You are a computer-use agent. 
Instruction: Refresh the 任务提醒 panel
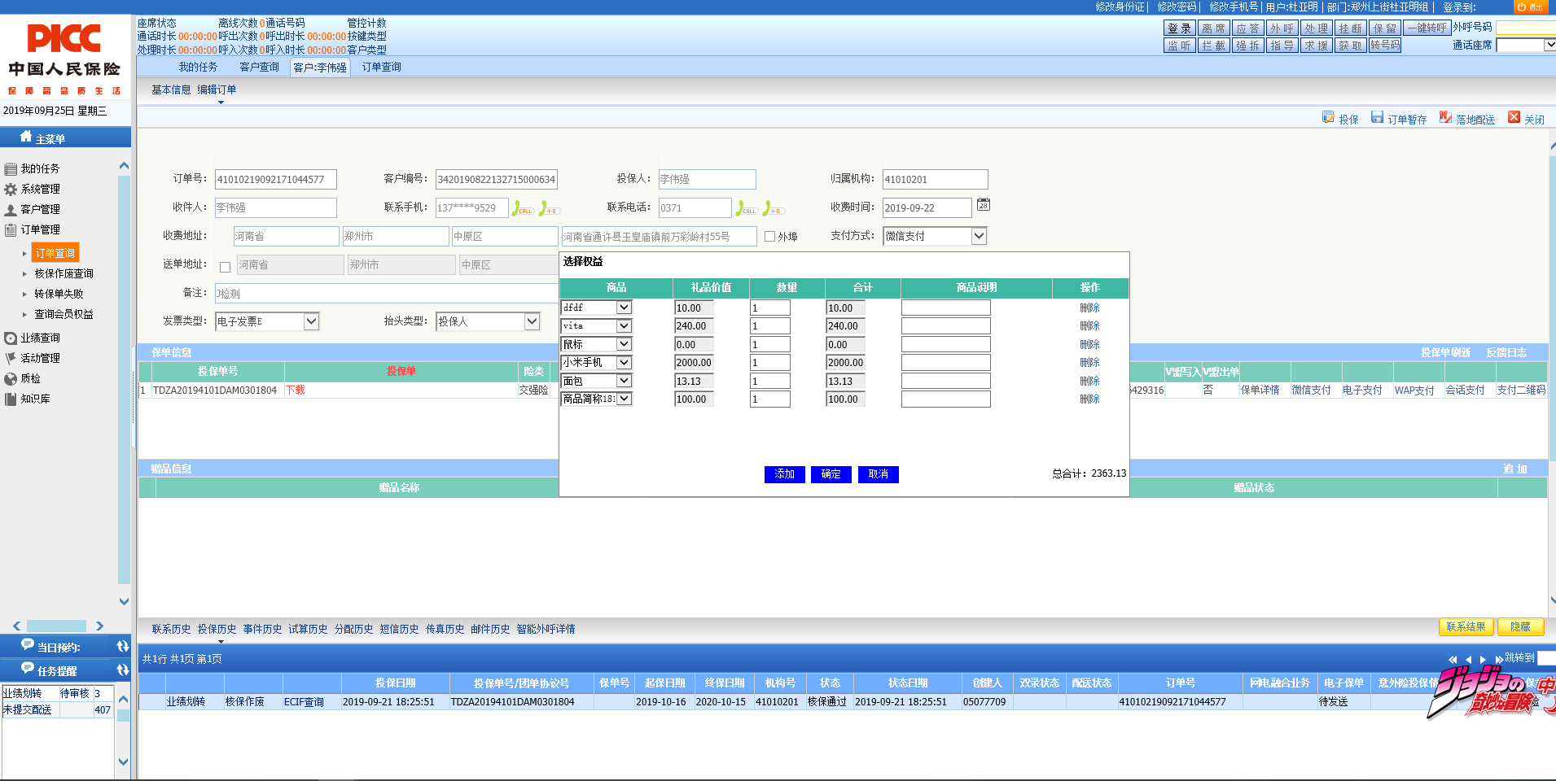[x=123, y=670]
